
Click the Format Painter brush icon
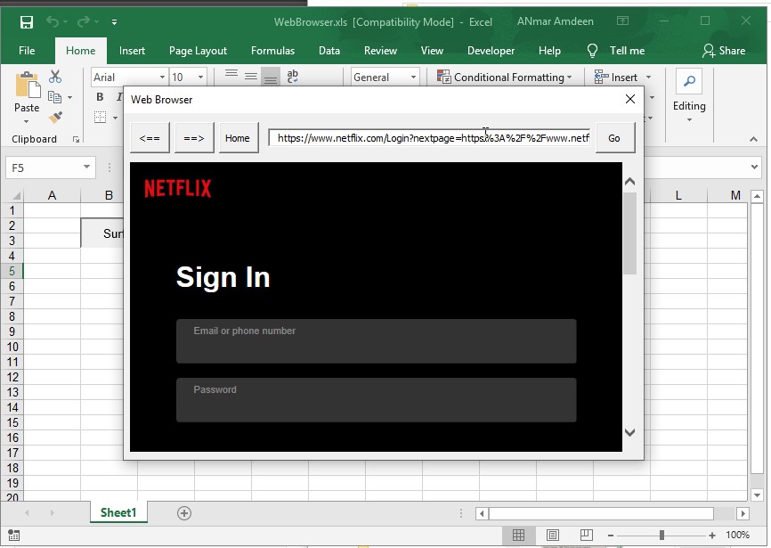[55, 117]
